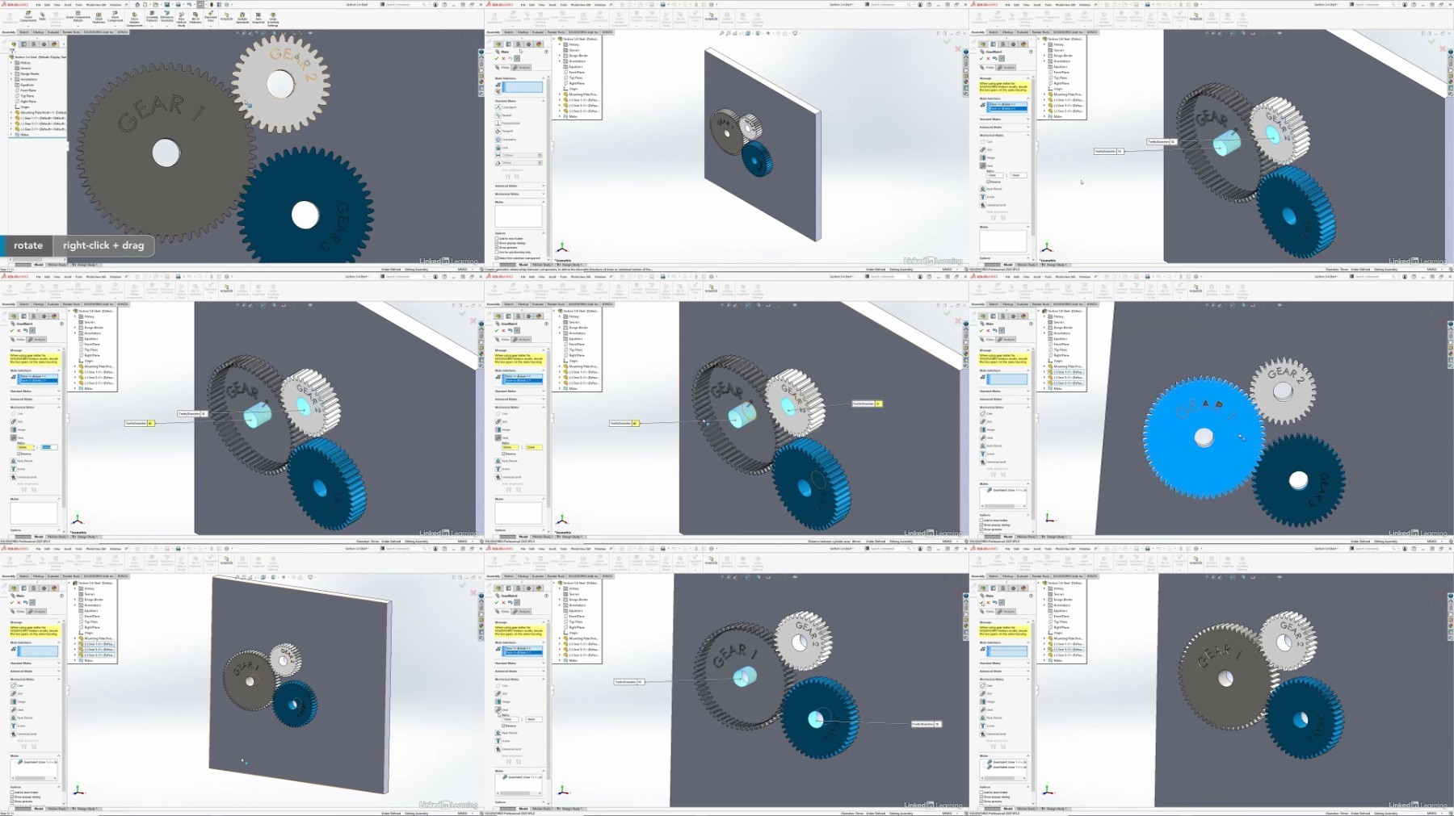Expand the Mounting Plate node in the rotate-tip frame tree
Viewport: 1454px width, 816px height.
11,112
